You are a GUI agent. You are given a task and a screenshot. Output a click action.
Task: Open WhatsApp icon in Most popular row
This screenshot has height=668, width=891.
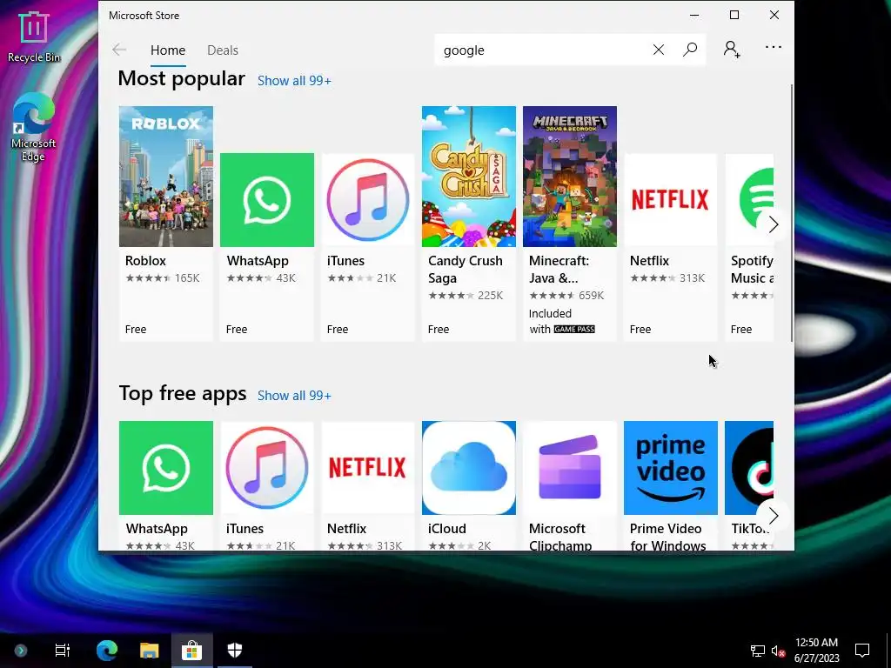267,200
